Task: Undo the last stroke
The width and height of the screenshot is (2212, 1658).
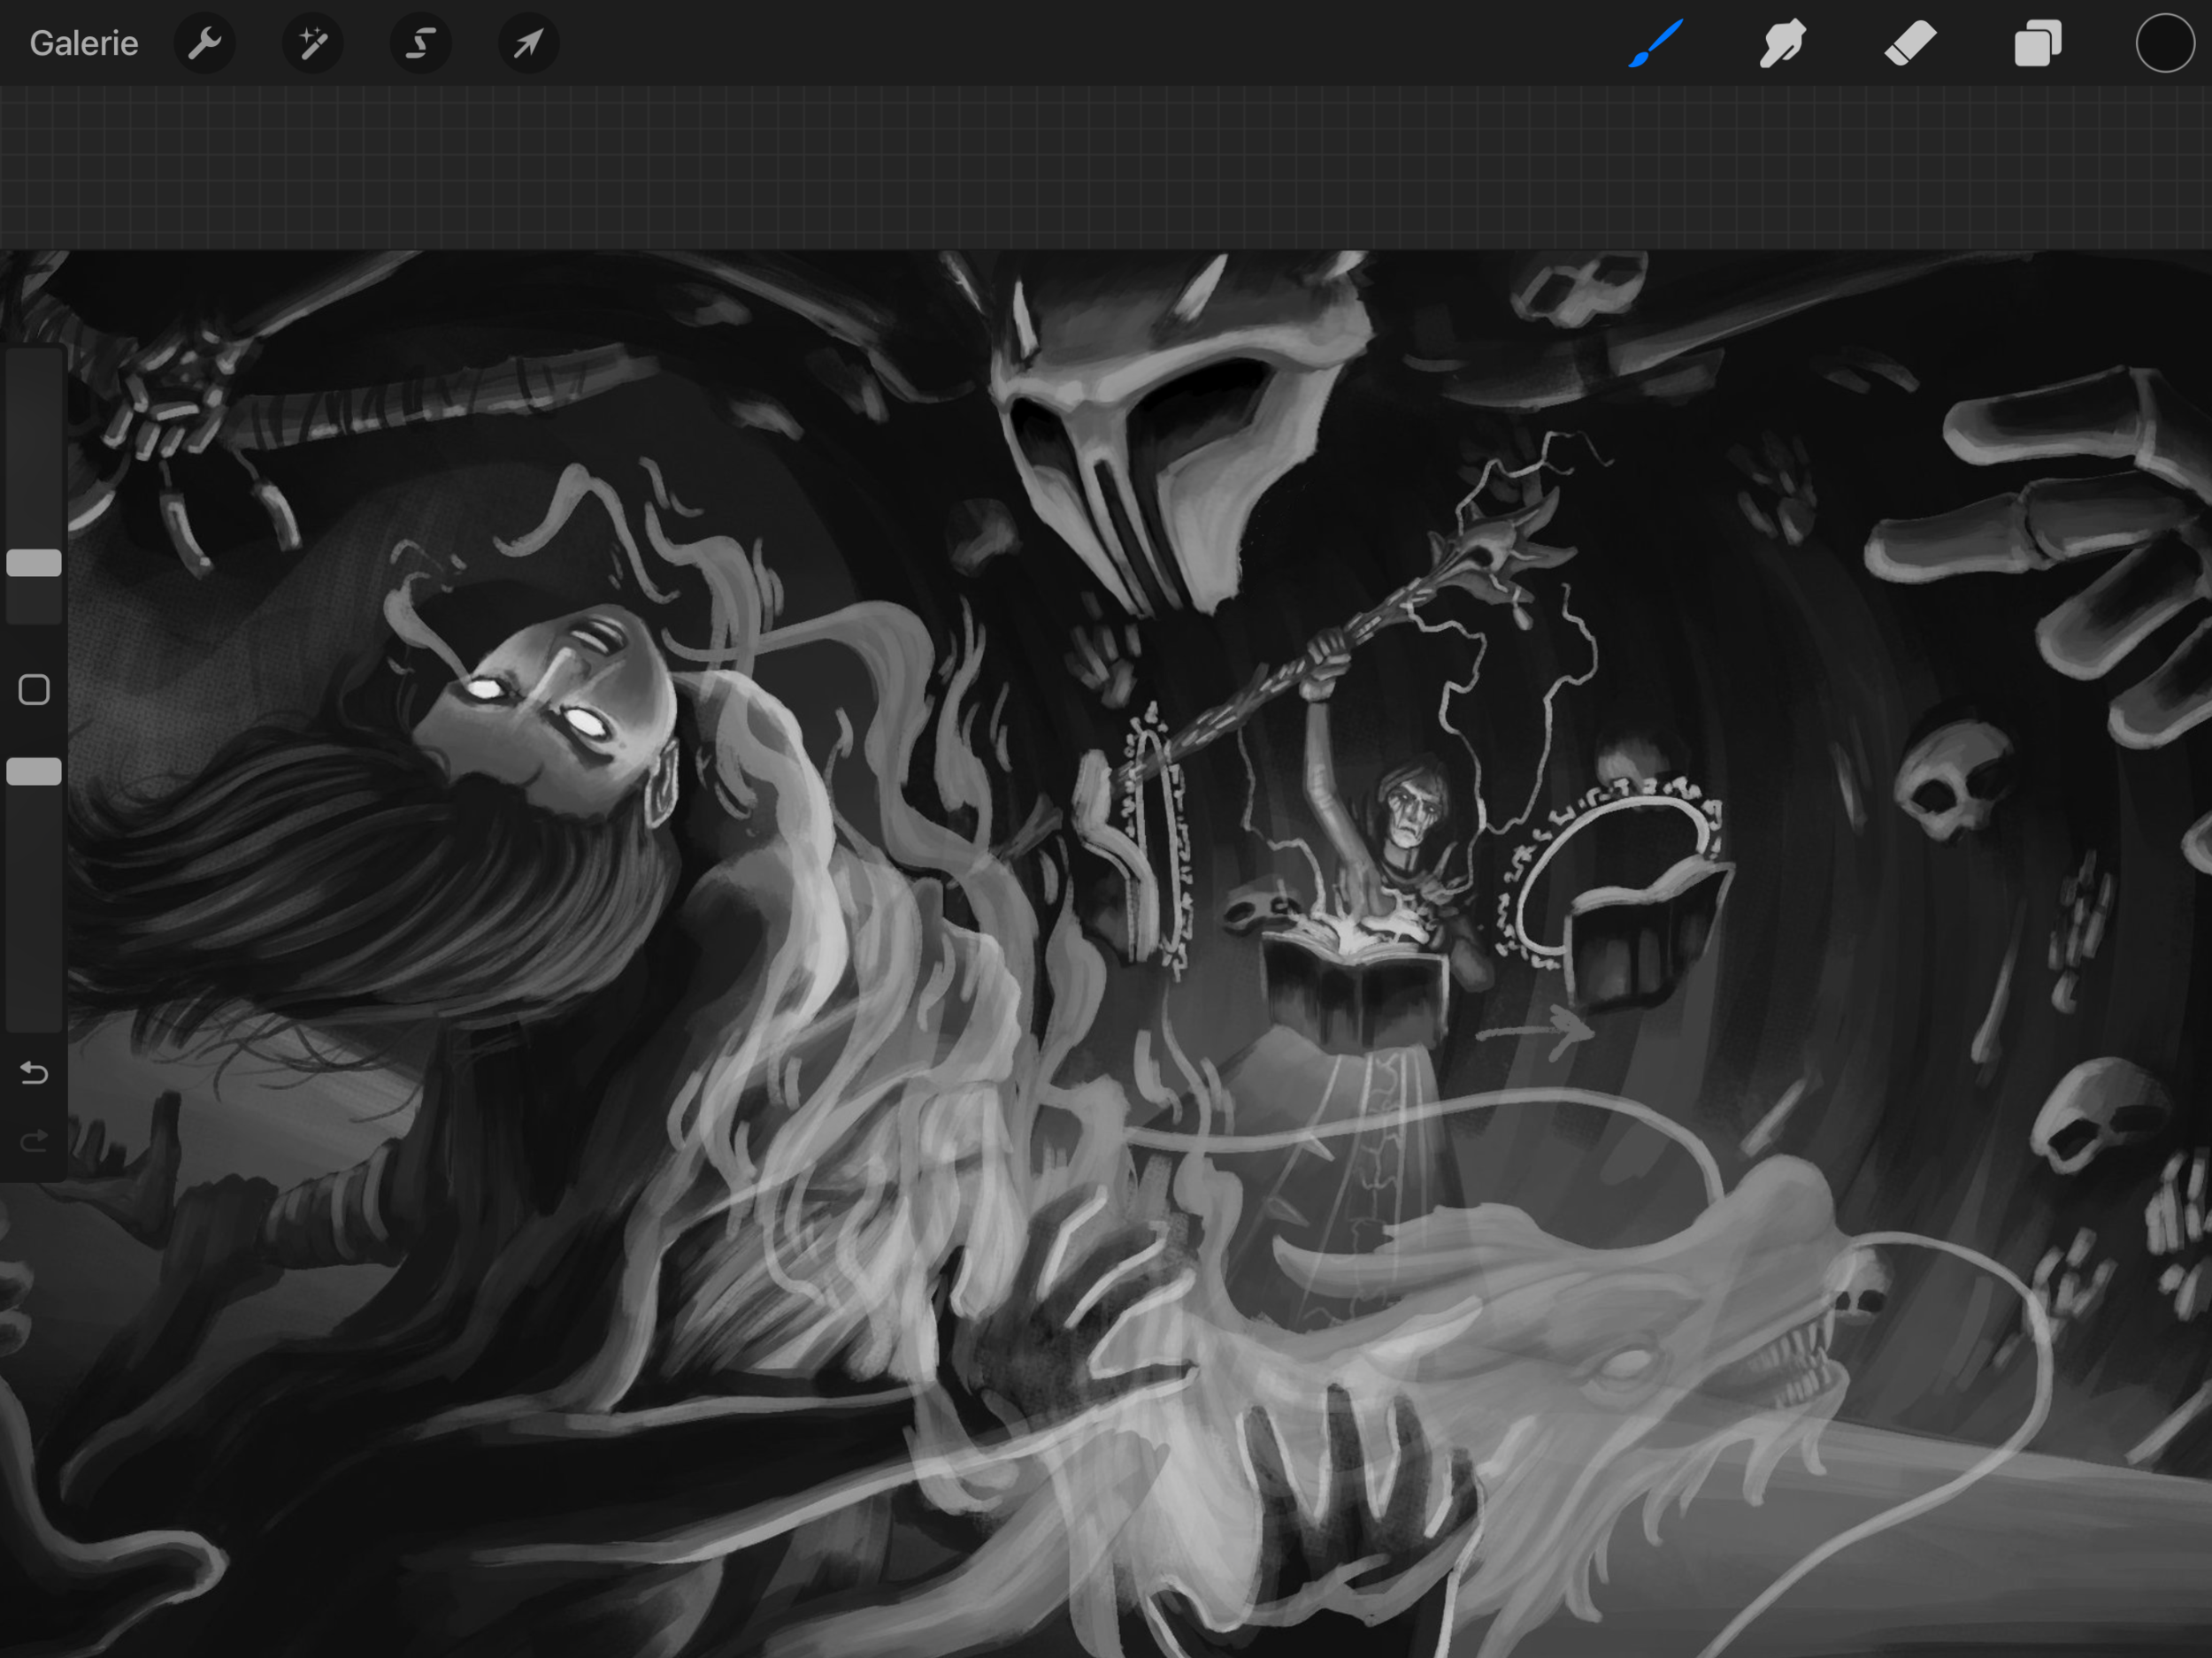Action: pyautogui.click(x=34, y=1073)
